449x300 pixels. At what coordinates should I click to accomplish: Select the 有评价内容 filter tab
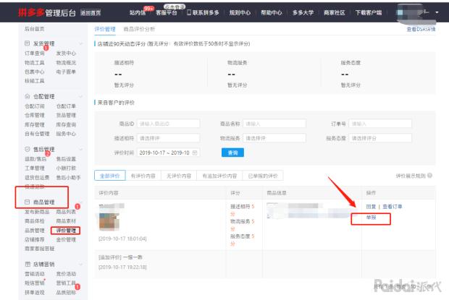pos(143,176)
